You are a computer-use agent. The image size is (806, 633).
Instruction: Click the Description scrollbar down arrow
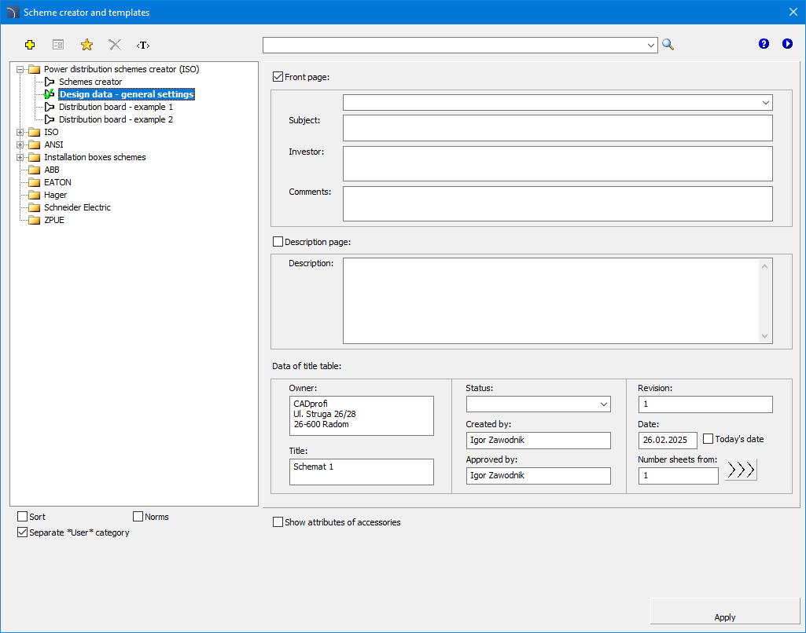765,336
